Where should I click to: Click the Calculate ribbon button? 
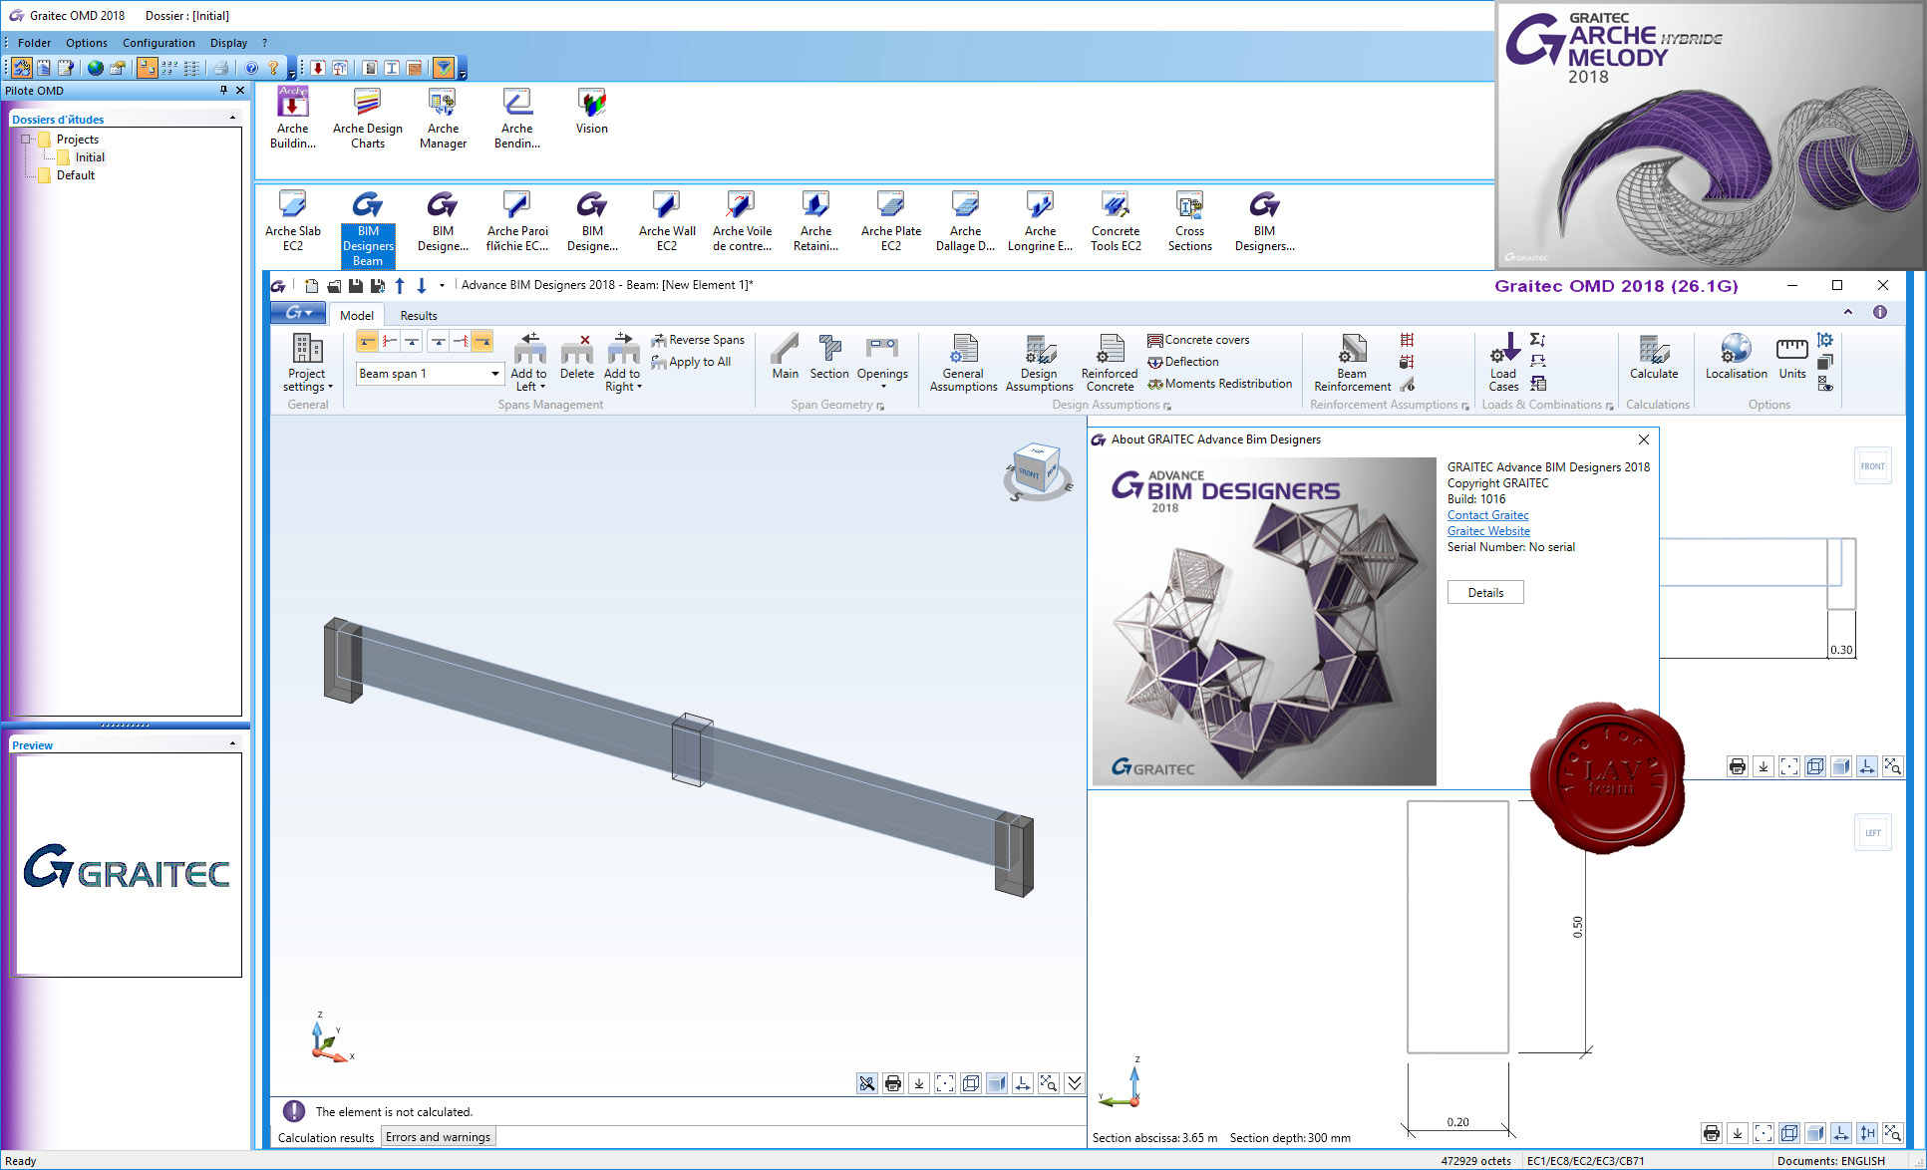pos(1654,357)
